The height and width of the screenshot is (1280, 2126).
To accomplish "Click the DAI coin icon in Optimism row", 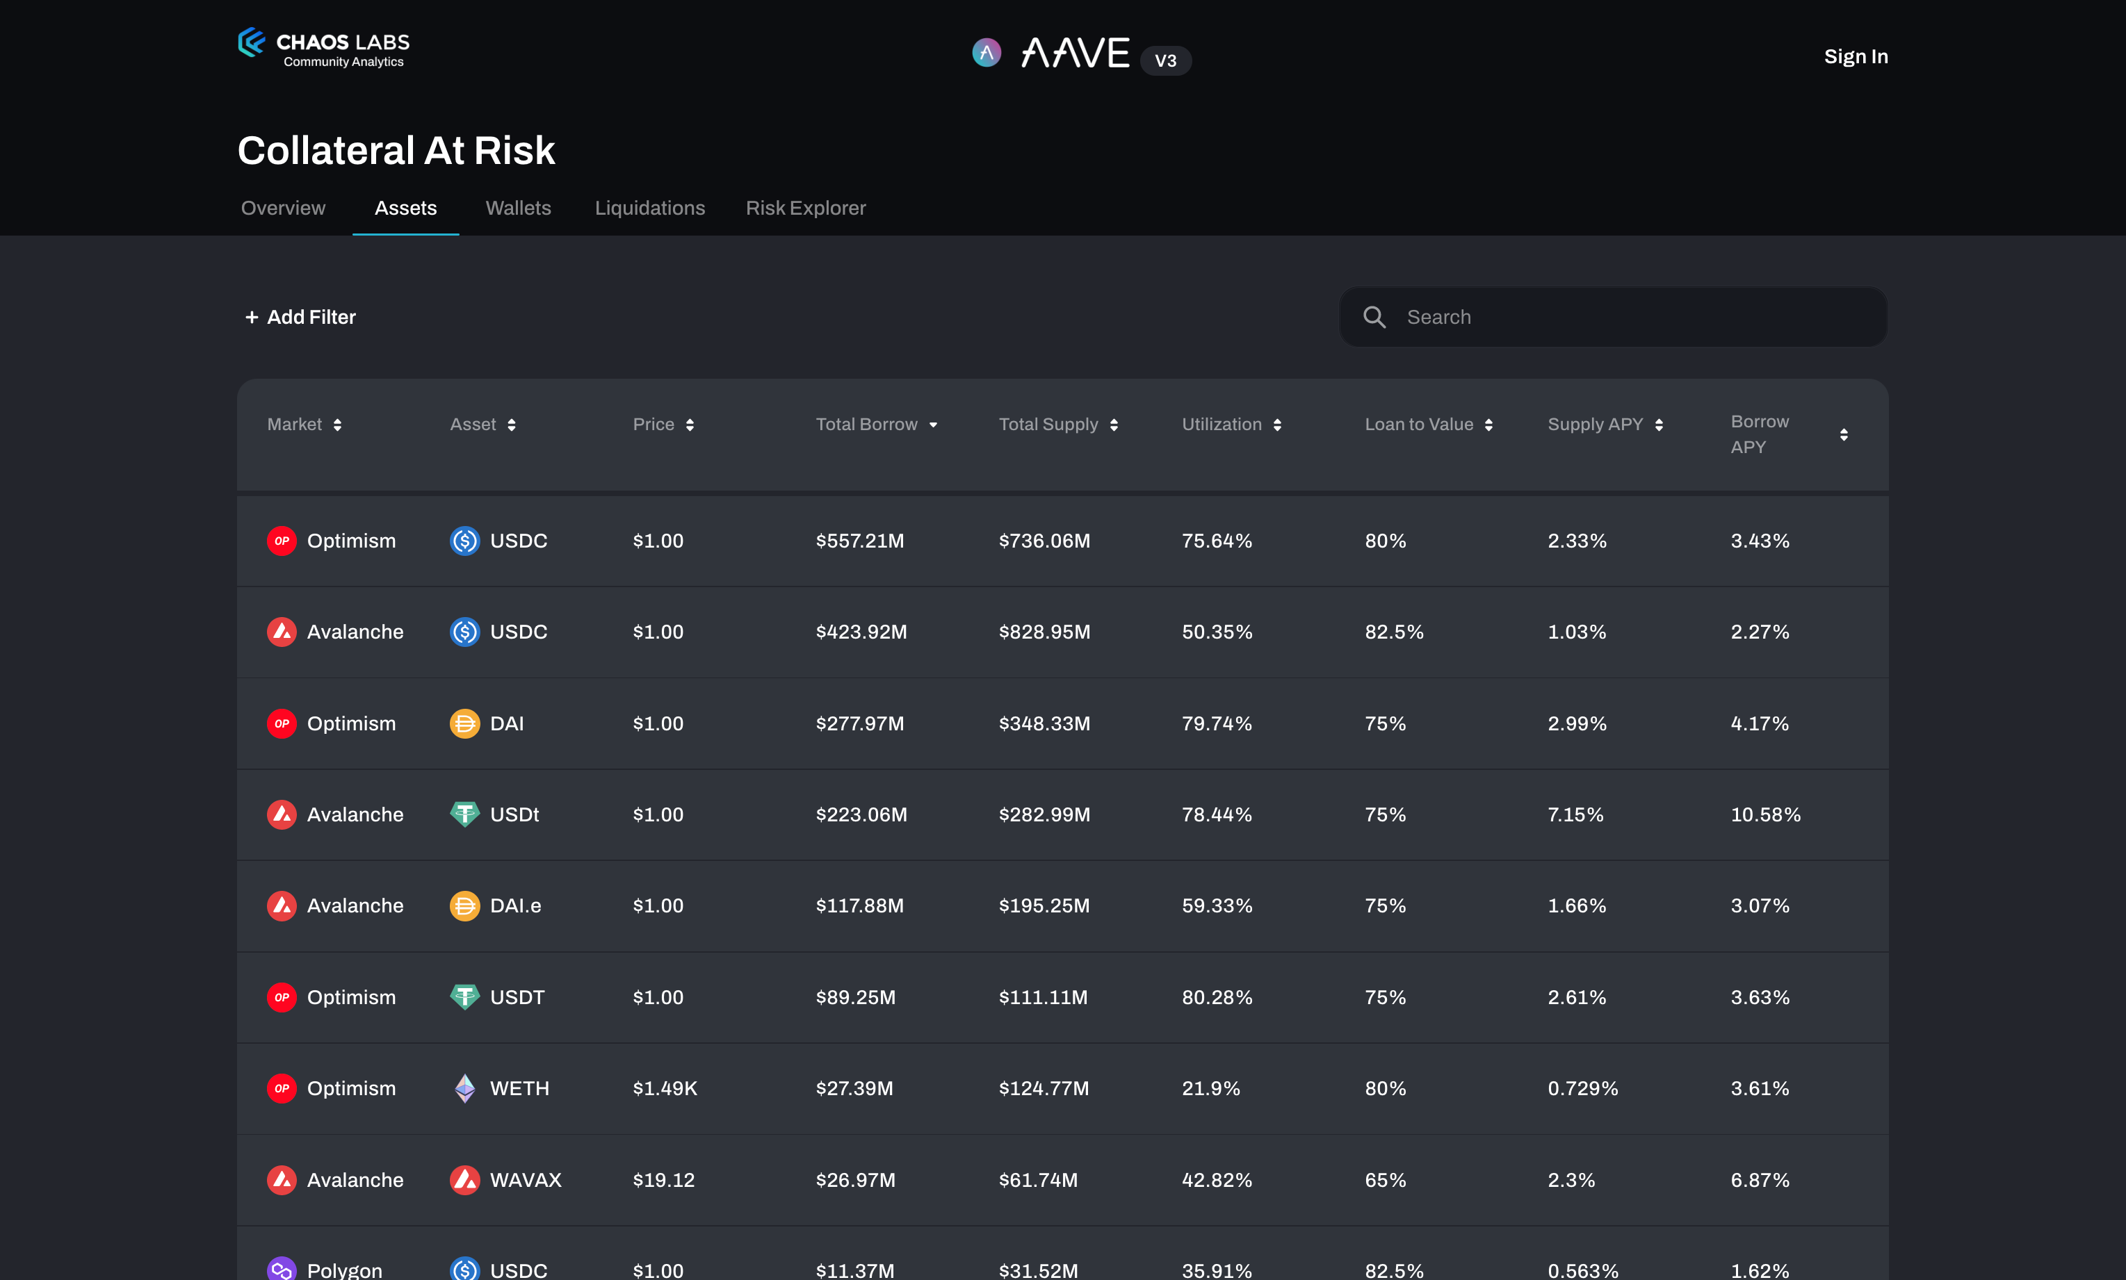I will pyautogui.click(x=464, y=723).
